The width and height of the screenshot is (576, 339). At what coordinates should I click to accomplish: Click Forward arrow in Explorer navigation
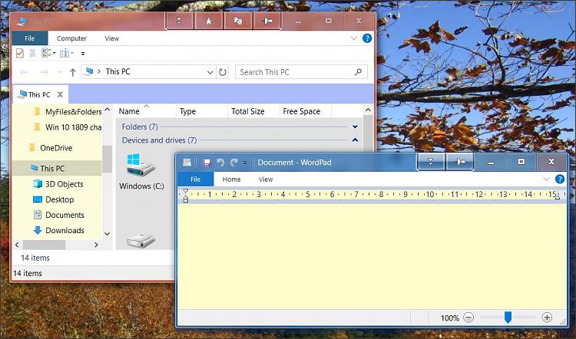click(44, 72)
